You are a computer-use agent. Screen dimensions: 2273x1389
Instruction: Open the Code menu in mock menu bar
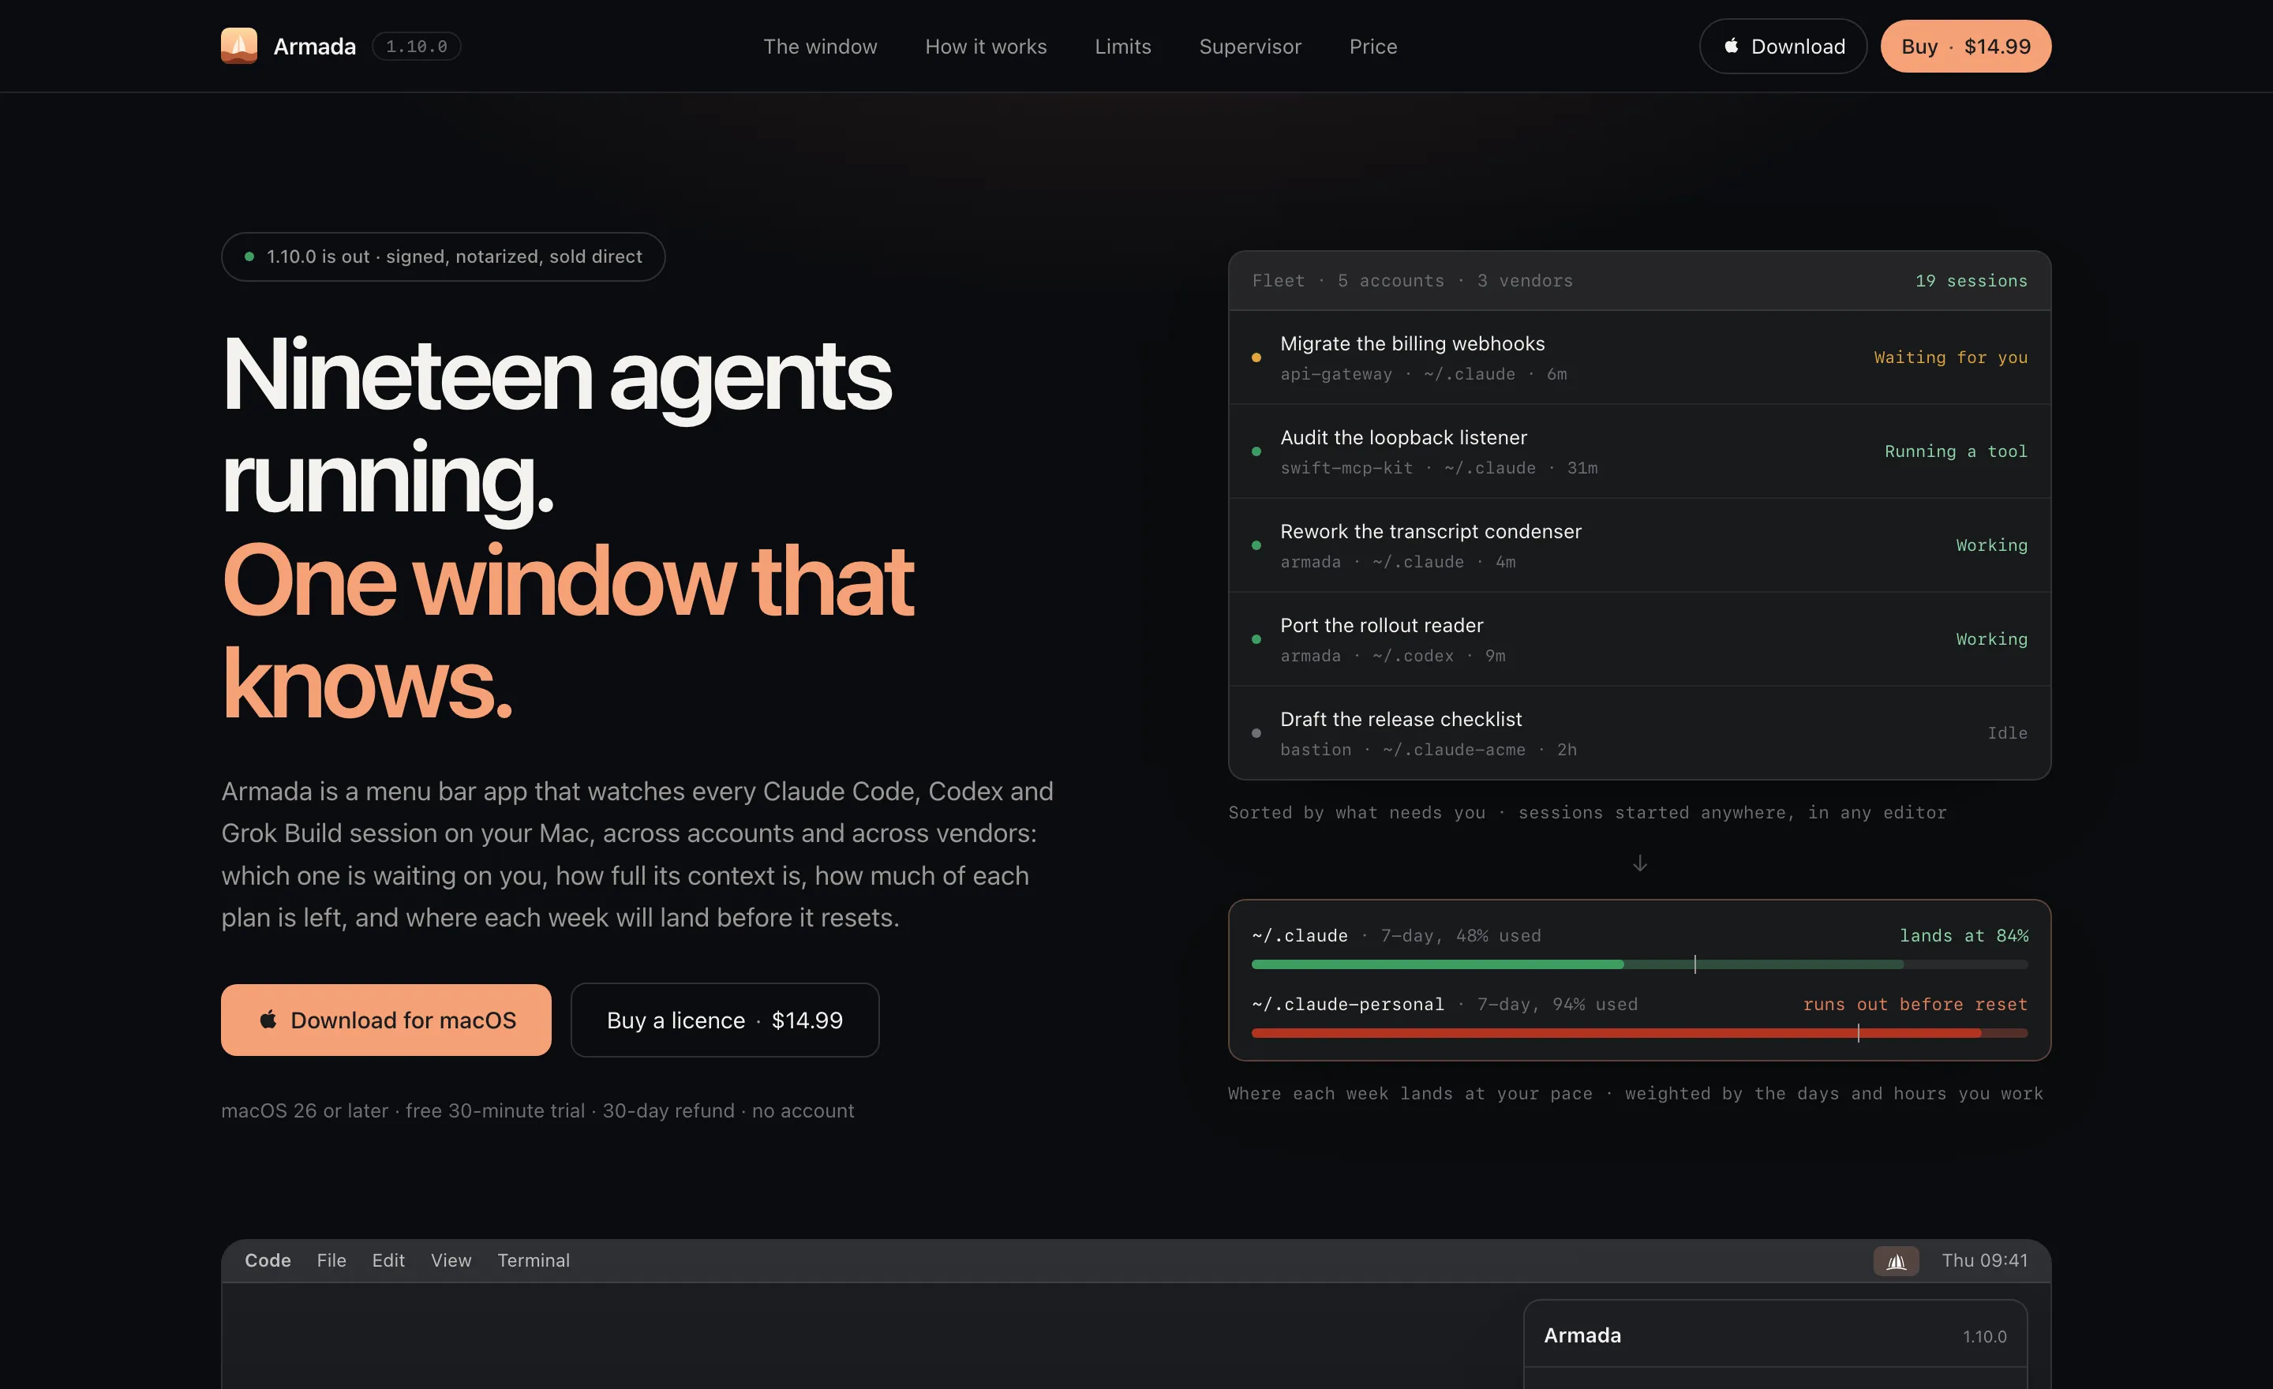268,1261
